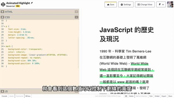Delete this pen
The image size is (174, 98).
coord(131,96)
